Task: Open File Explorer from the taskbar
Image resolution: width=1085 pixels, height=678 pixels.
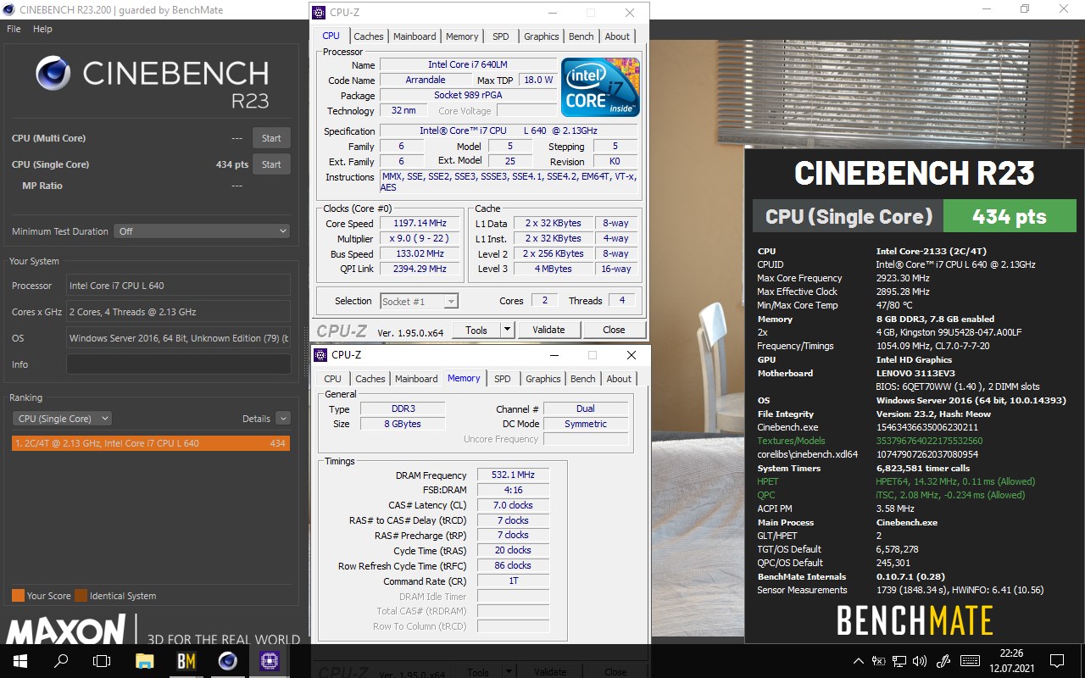Action: (x=145, y=661)
